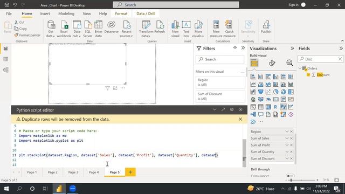Click Publish in the ribbon

click(x=266, y=27)
